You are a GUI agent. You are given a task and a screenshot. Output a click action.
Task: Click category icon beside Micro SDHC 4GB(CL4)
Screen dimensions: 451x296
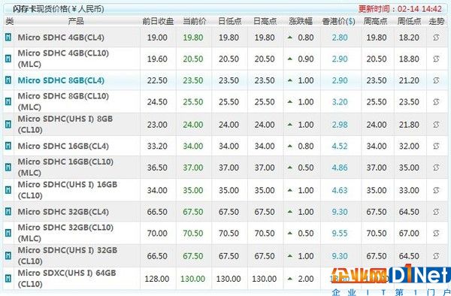click(8, 37)
